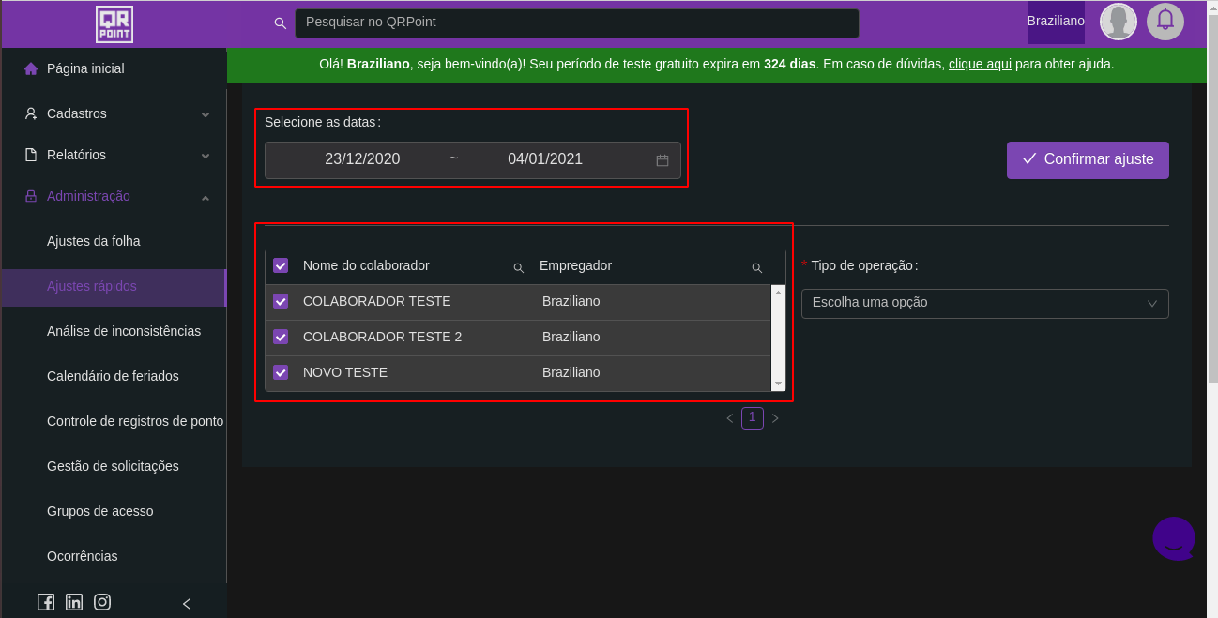Viewport: 1218px width, 618px height.
Task: Uncheck the COLABORADOR TESTE 2 checkbox
Action: pos(281,337)
